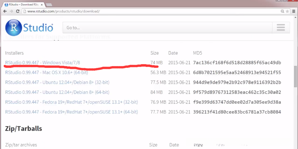Click the 77.7 MB size value

(158, 112)
